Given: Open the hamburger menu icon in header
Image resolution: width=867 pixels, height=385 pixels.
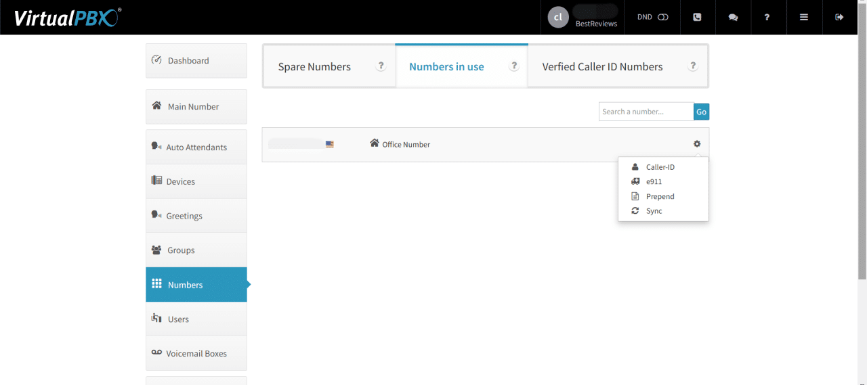Looking at the screenshot, I should click(804, 17).
